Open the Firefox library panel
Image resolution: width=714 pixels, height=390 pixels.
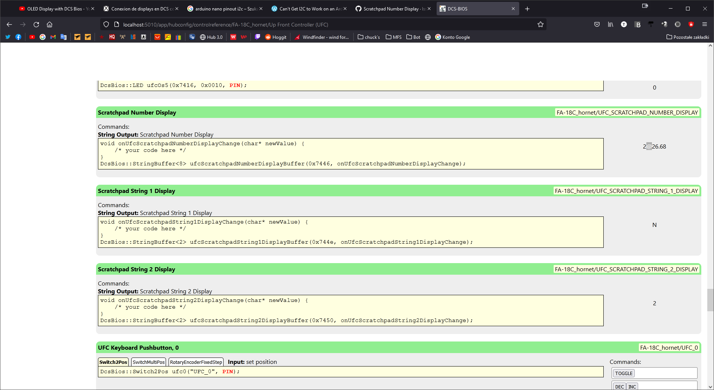tap(610, 24)
